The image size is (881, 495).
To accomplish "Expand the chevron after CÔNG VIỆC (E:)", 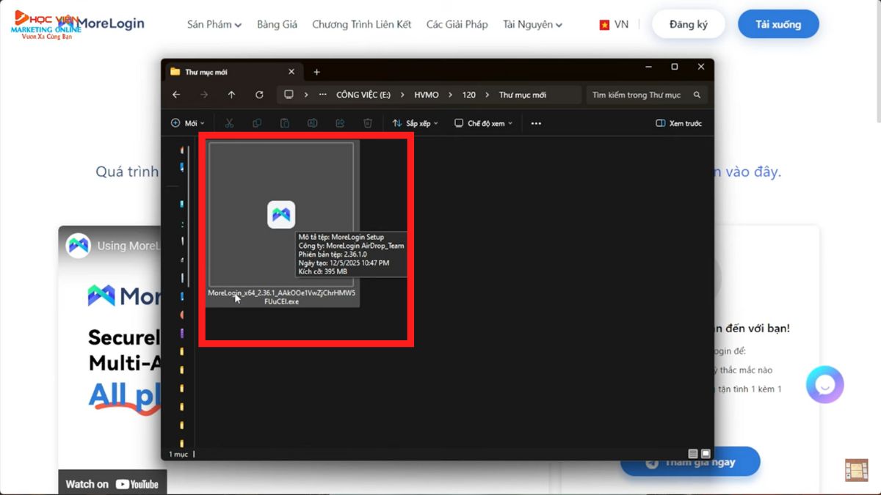I will pos(404,95).
